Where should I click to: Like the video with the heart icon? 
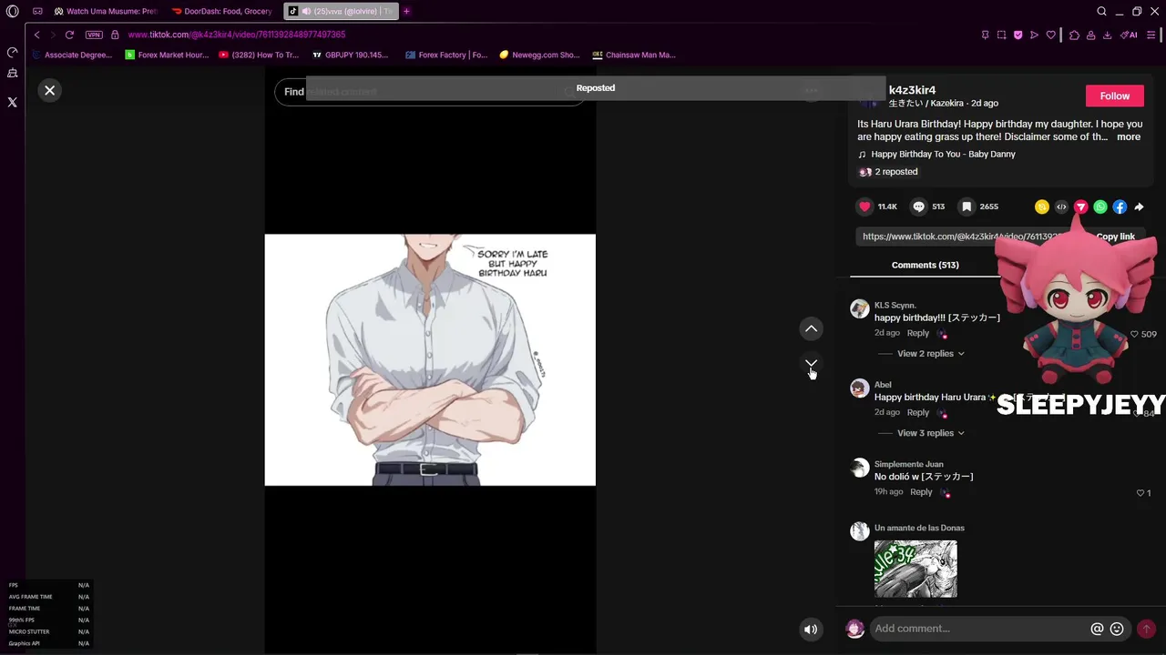[x=864, y=207]
